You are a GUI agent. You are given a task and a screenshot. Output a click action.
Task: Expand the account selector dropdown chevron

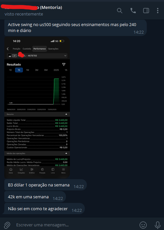[x=65, y=56]
